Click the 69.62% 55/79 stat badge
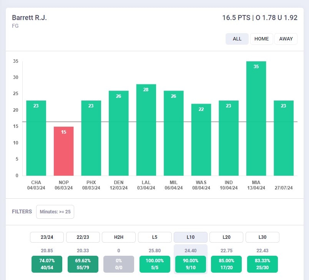 (x=83, y=264)
